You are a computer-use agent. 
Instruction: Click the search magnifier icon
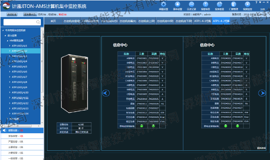click(x=38, y=22)
